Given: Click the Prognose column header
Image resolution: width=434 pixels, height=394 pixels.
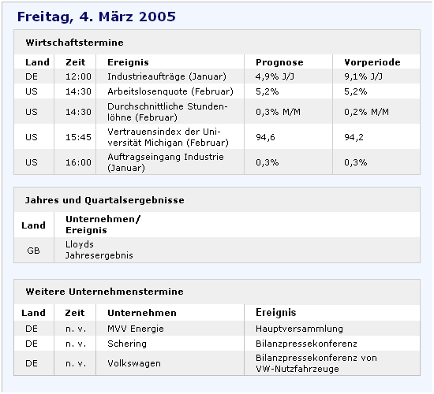Looking at the screenshot, I should (279, 62).
